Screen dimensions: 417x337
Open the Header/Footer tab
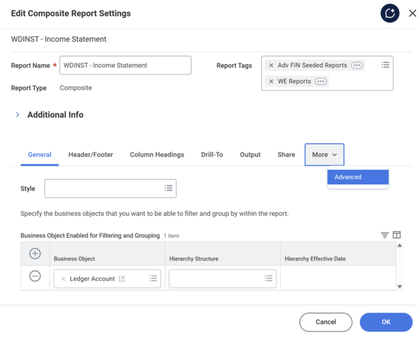tap(90, 155)
